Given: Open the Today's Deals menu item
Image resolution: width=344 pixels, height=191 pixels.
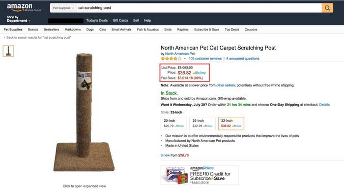Looking at the screenshot, I should (97, 21).
